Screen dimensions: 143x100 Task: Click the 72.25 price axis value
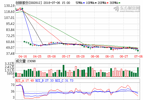click(10, 36)
